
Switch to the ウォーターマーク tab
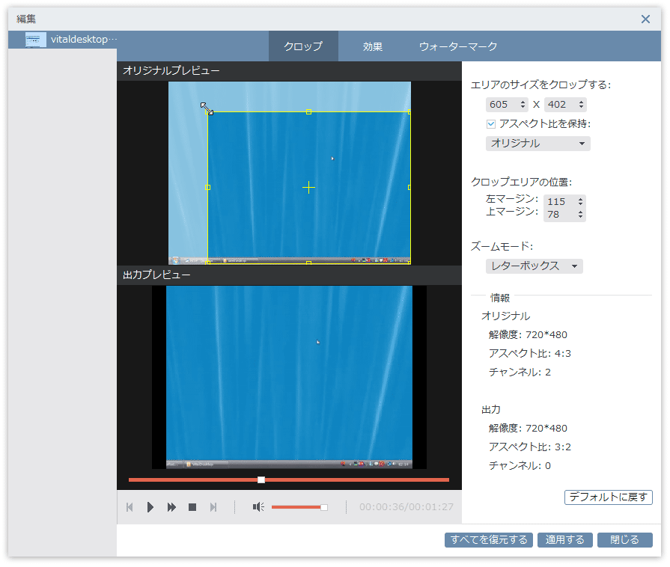pos(458,46)
